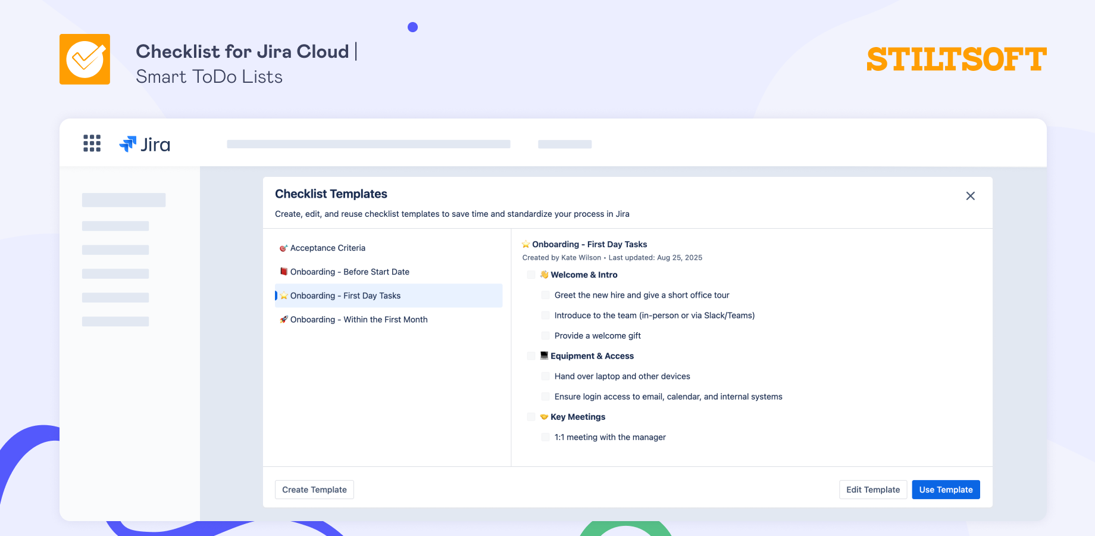Click the 'Equipment & Access' section heading
Viewport: 1095px width, 536px height.
(592, 356)
